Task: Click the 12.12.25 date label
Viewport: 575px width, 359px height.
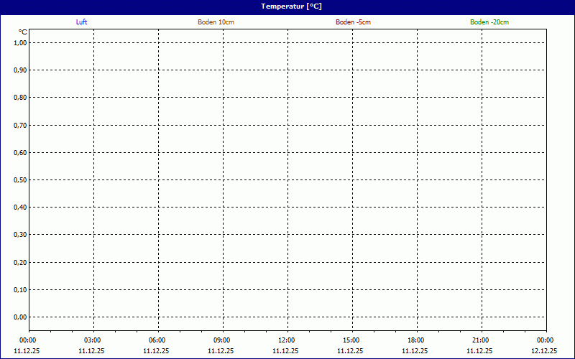Action: [x=544, y=351]
